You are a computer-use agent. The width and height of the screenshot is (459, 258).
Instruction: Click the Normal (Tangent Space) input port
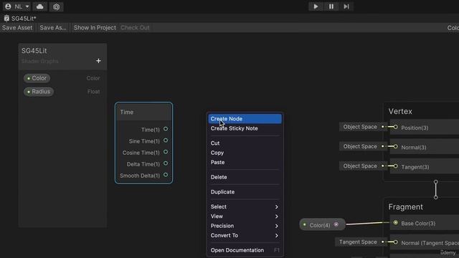pyautogui.click(x=395, y=242)
